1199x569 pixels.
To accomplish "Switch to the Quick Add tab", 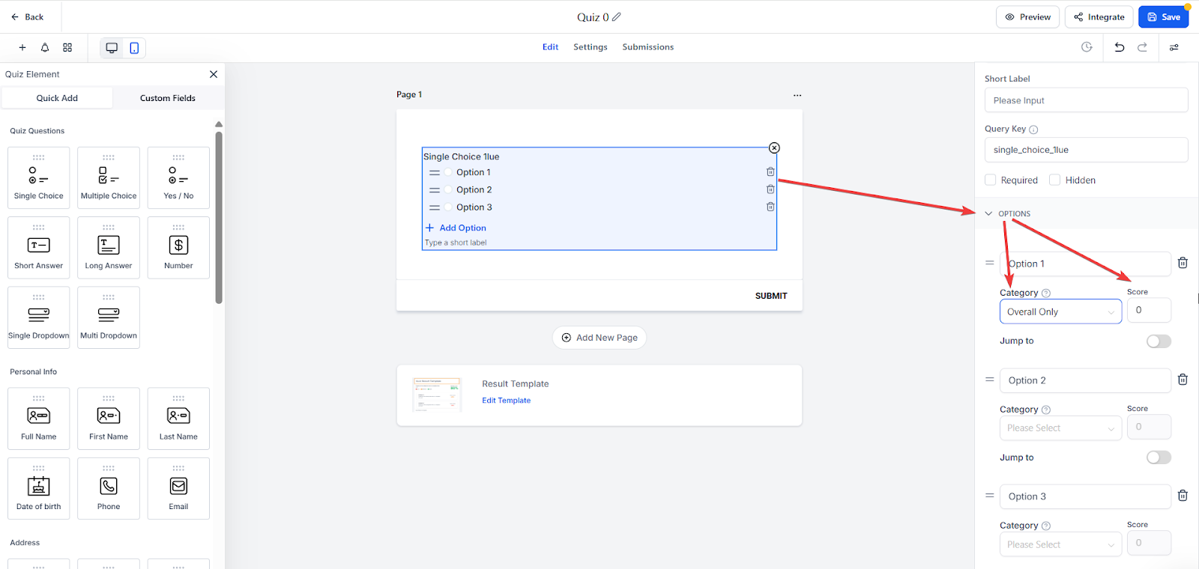I will (57, 98).
